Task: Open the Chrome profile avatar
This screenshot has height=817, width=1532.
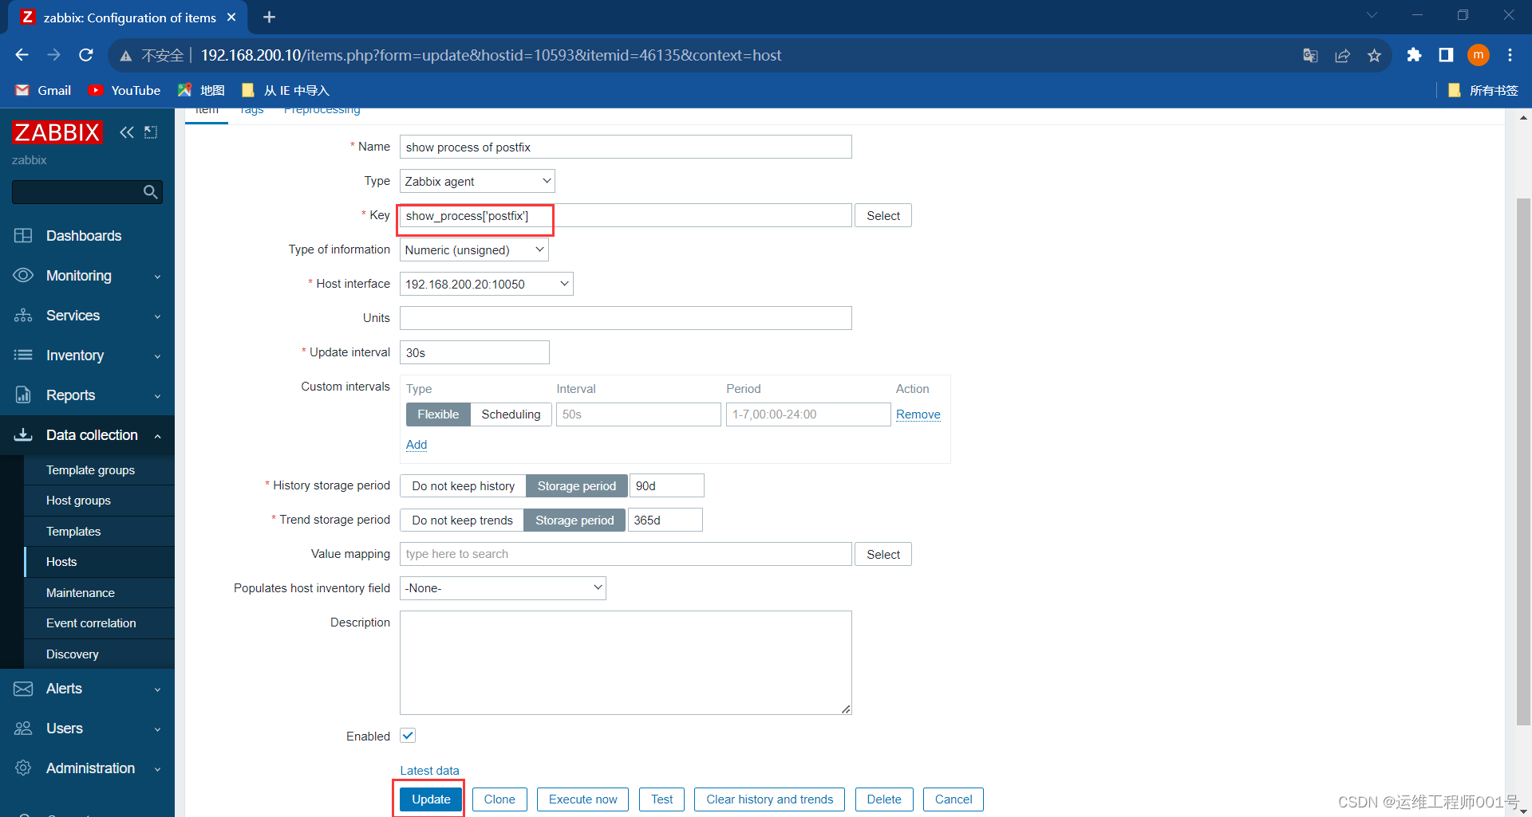Action: [x=1479, y=55]
